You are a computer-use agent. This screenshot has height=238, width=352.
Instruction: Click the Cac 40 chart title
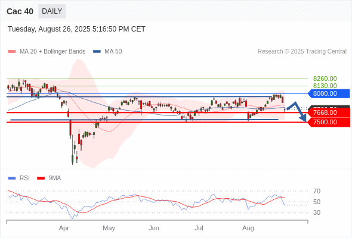20,11
